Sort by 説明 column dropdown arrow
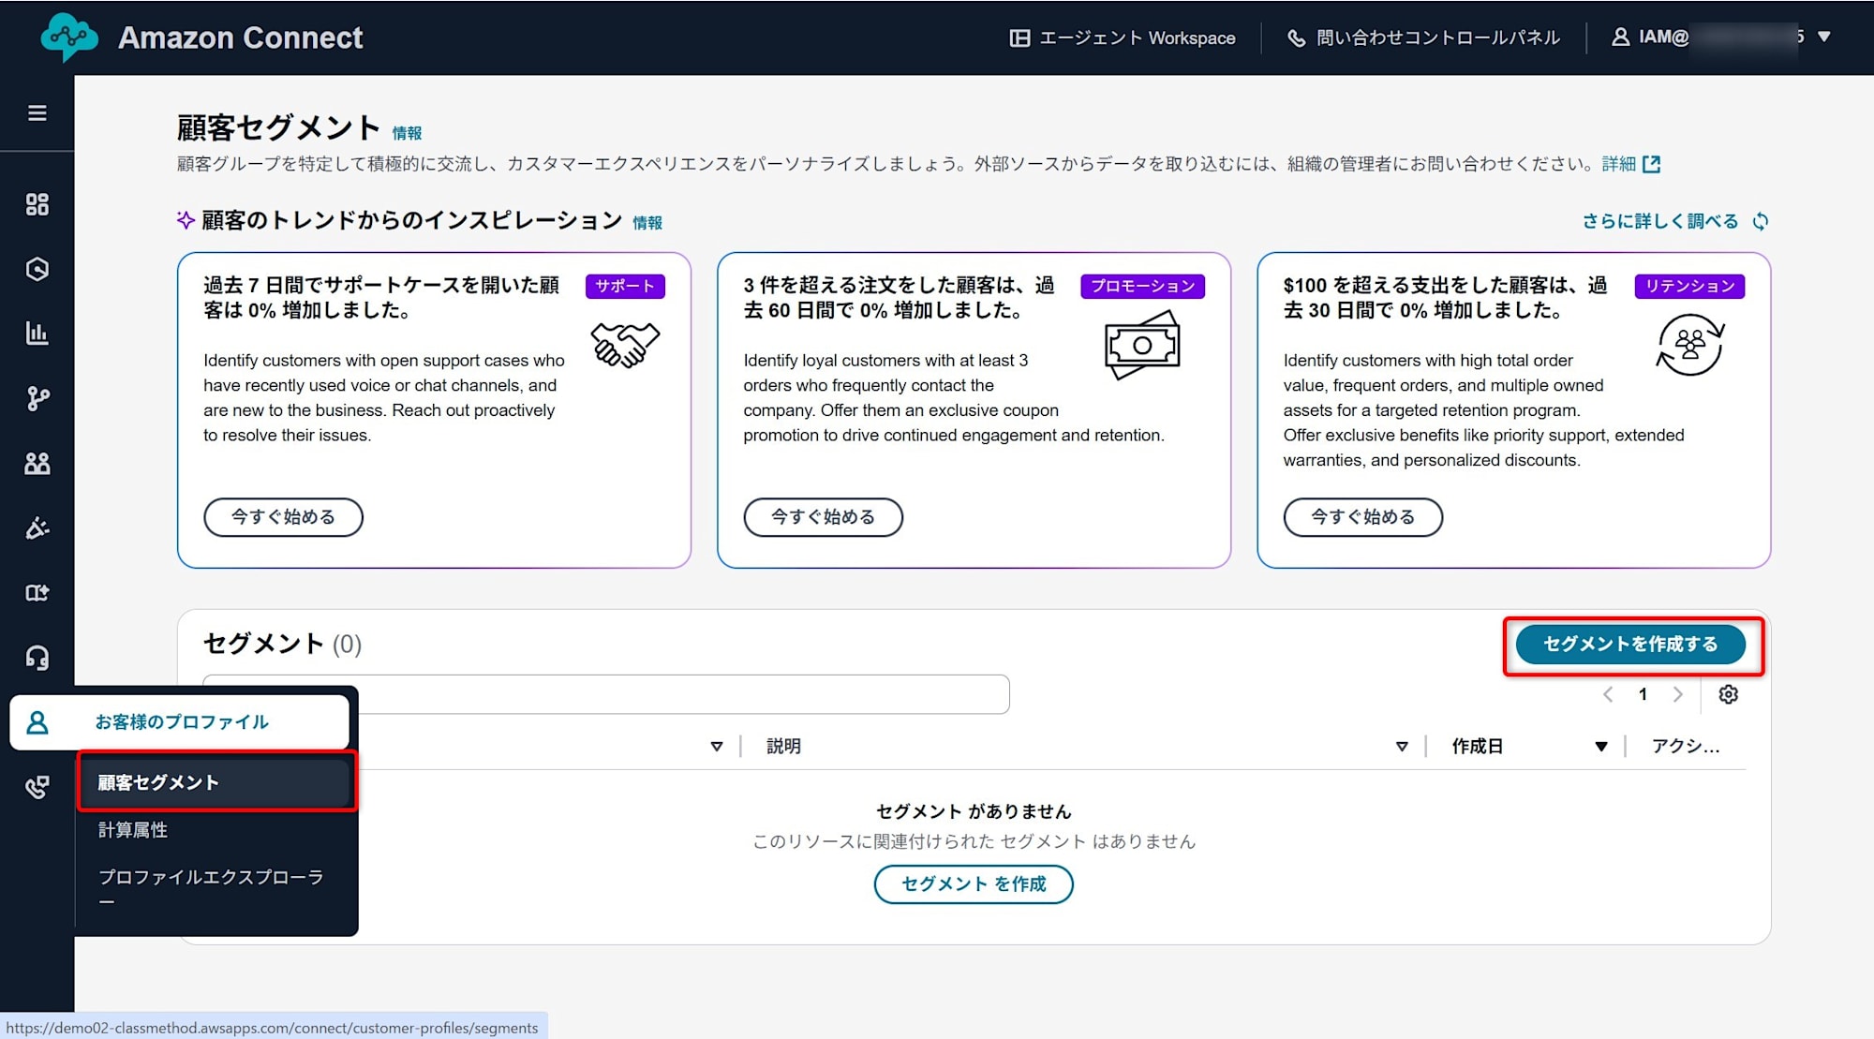 pos(1402,747)
